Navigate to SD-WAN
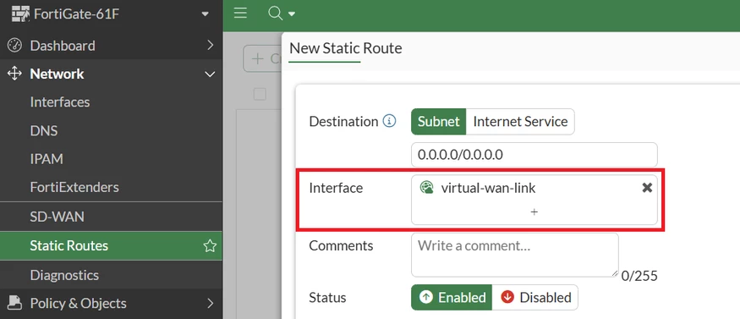Screen dimensions: 740x319 [x=58, y=217]
